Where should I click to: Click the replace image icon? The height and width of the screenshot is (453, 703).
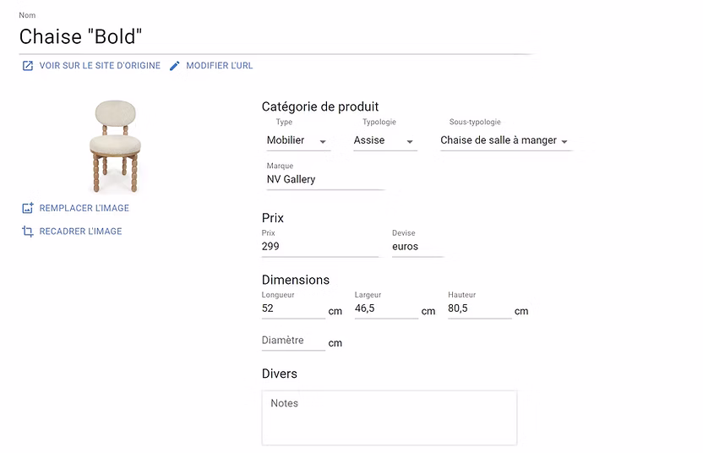[x=28, y=208]
